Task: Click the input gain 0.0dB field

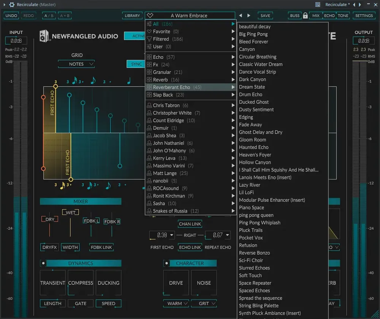Action: (x=16, y=41)
